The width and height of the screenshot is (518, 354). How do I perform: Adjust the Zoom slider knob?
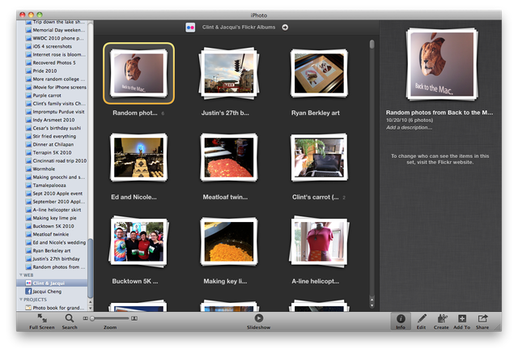coord(92,318)
